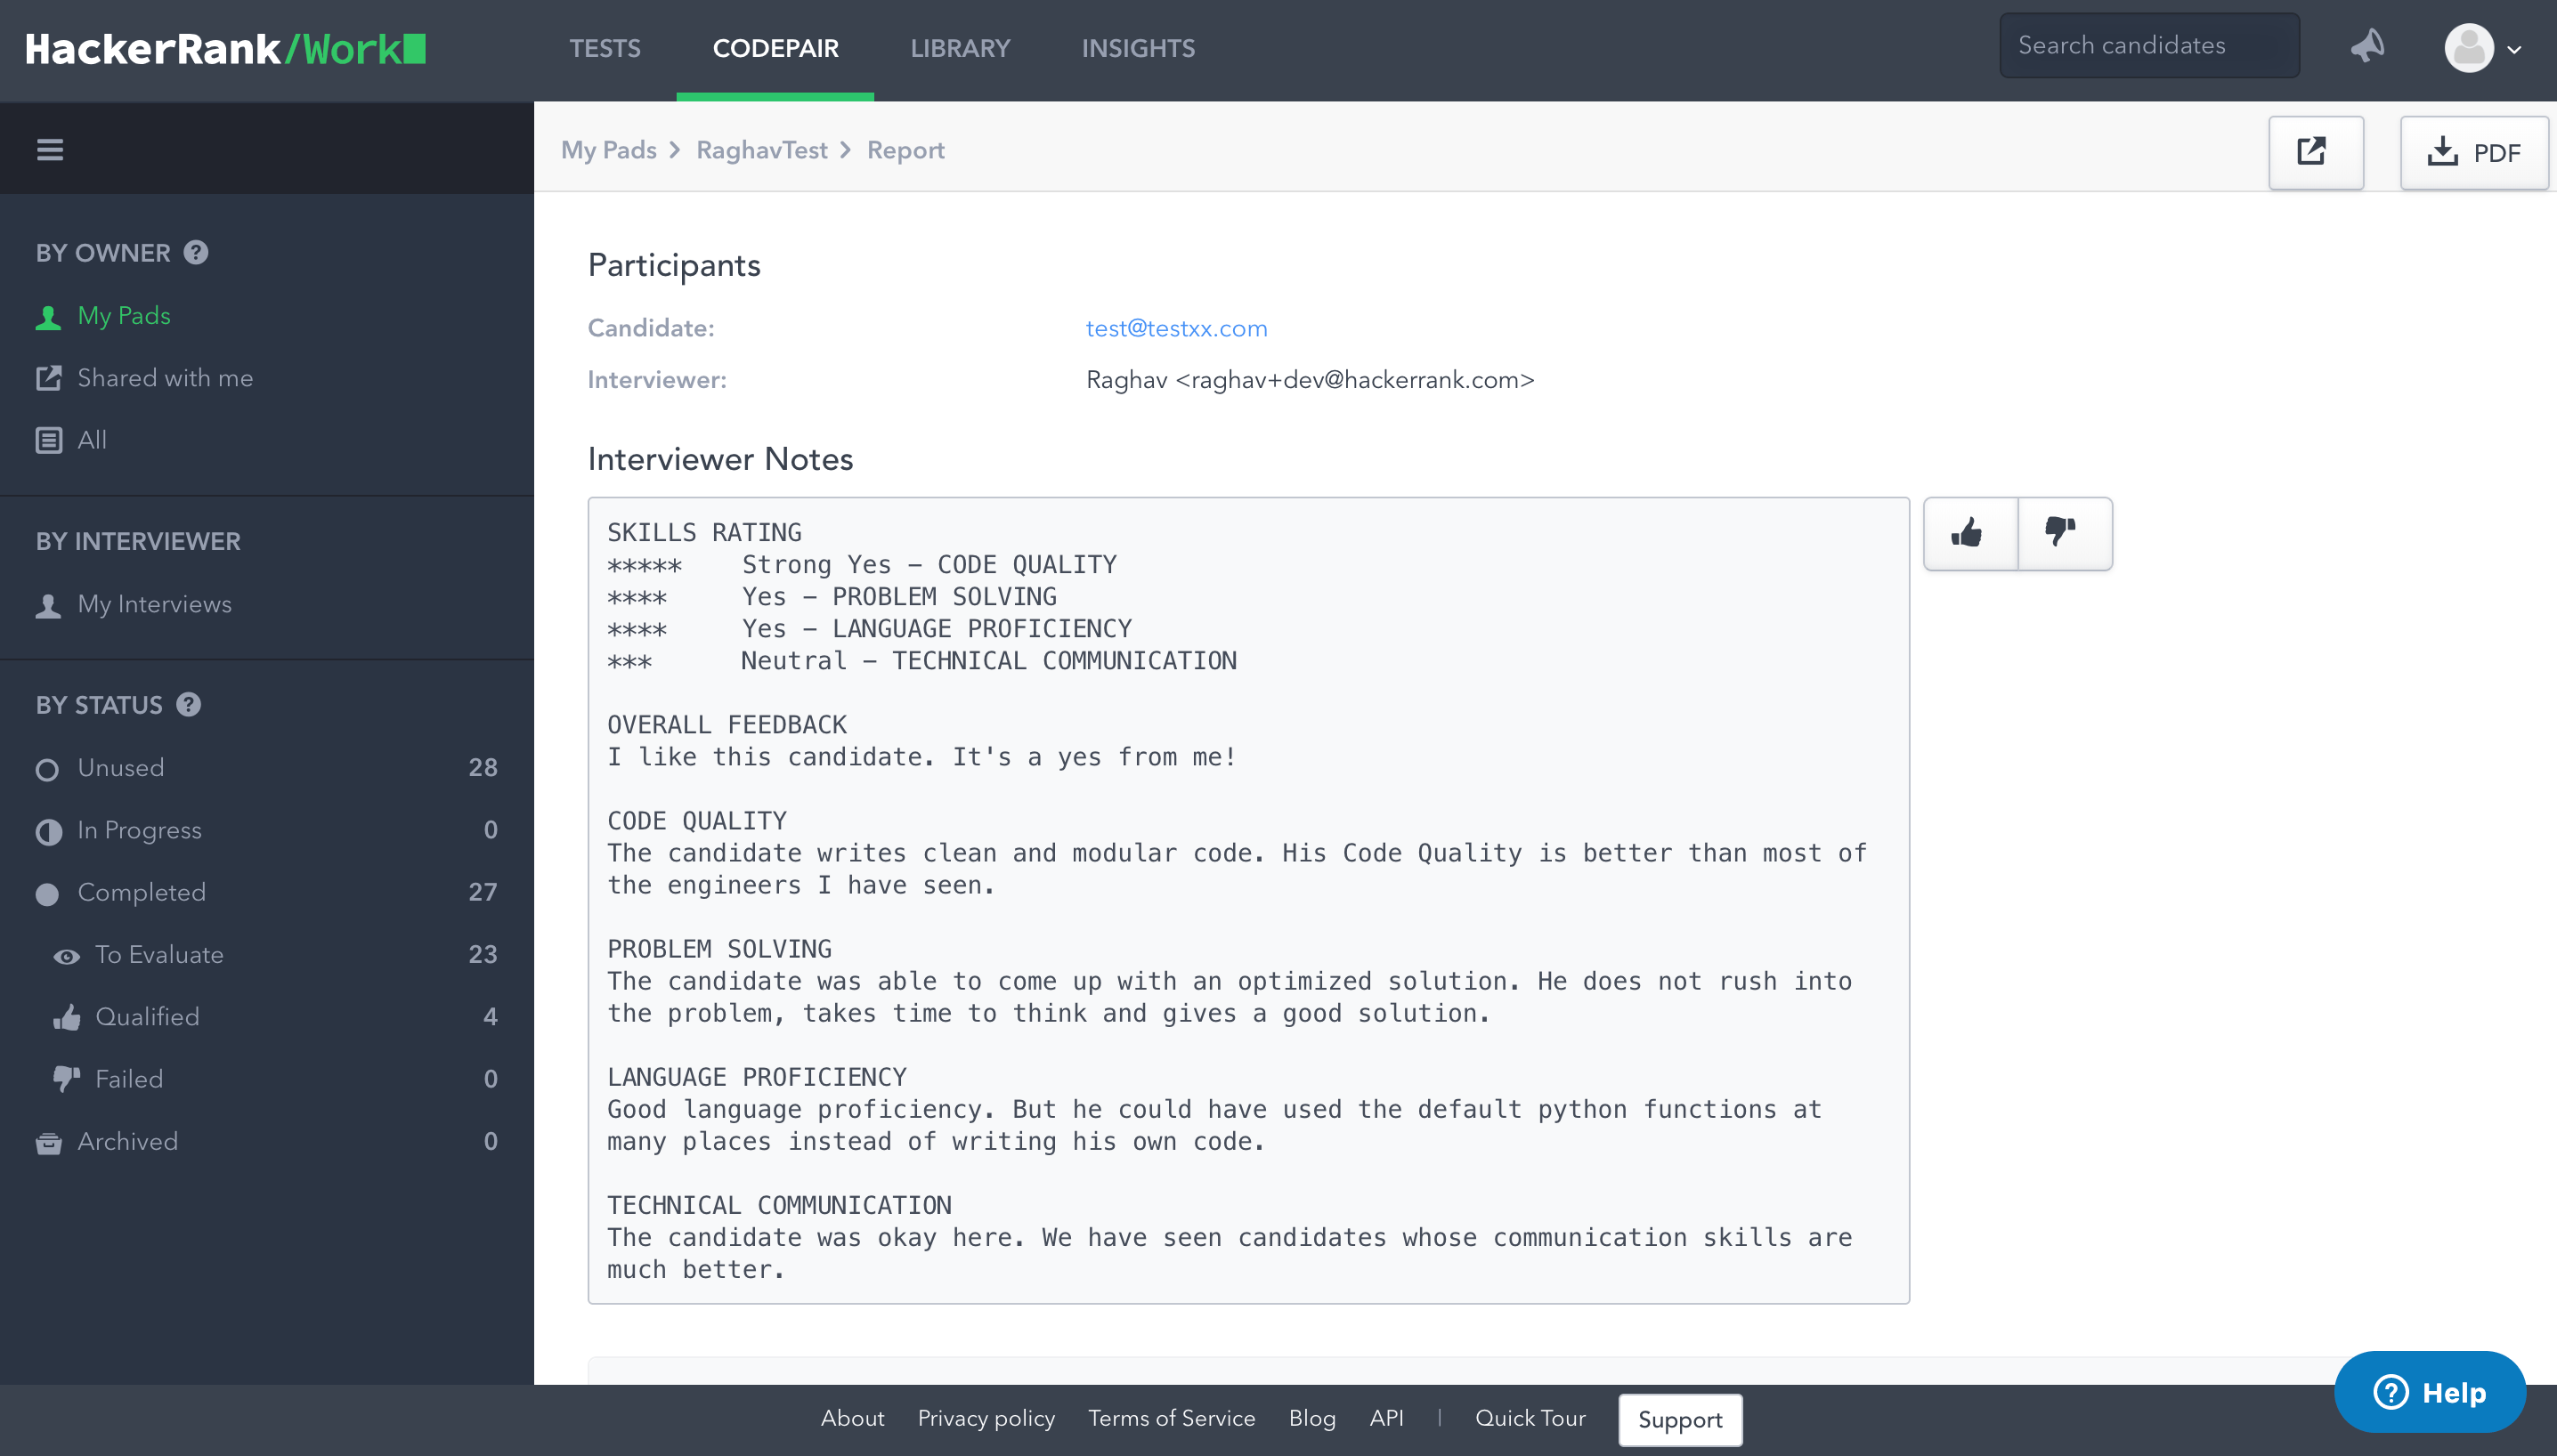Click the Report breadcrumb

click(905, 150)
